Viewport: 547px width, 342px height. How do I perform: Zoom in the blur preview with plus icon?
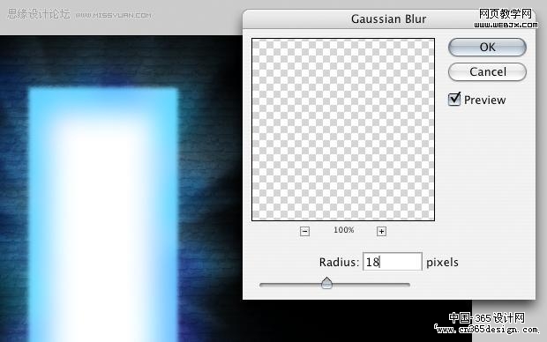pyautogui.click(x=381, y=231)
